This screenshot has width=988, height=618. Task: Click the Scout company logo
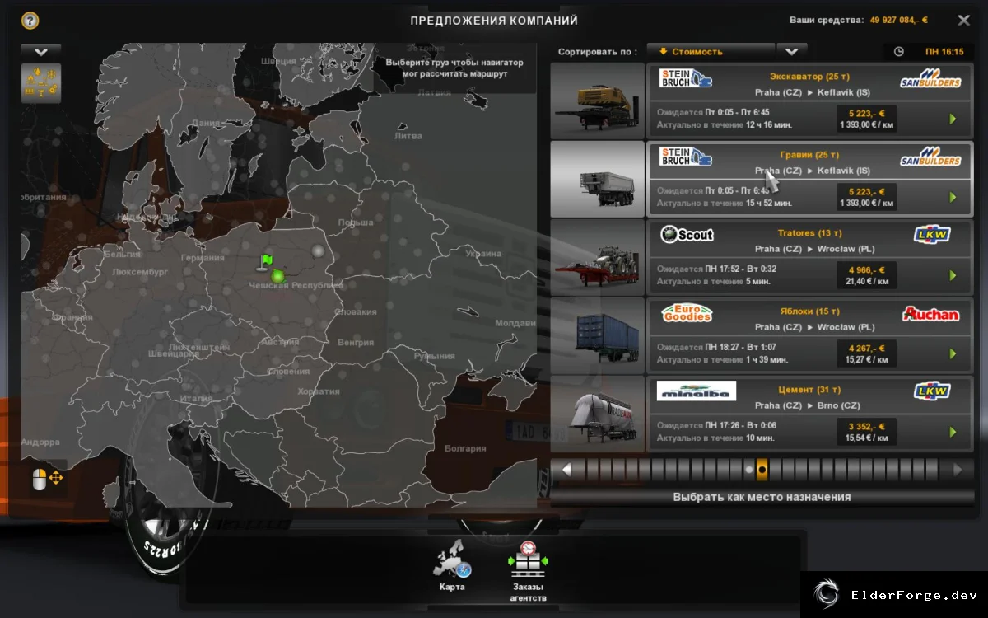tap(687, 235)
